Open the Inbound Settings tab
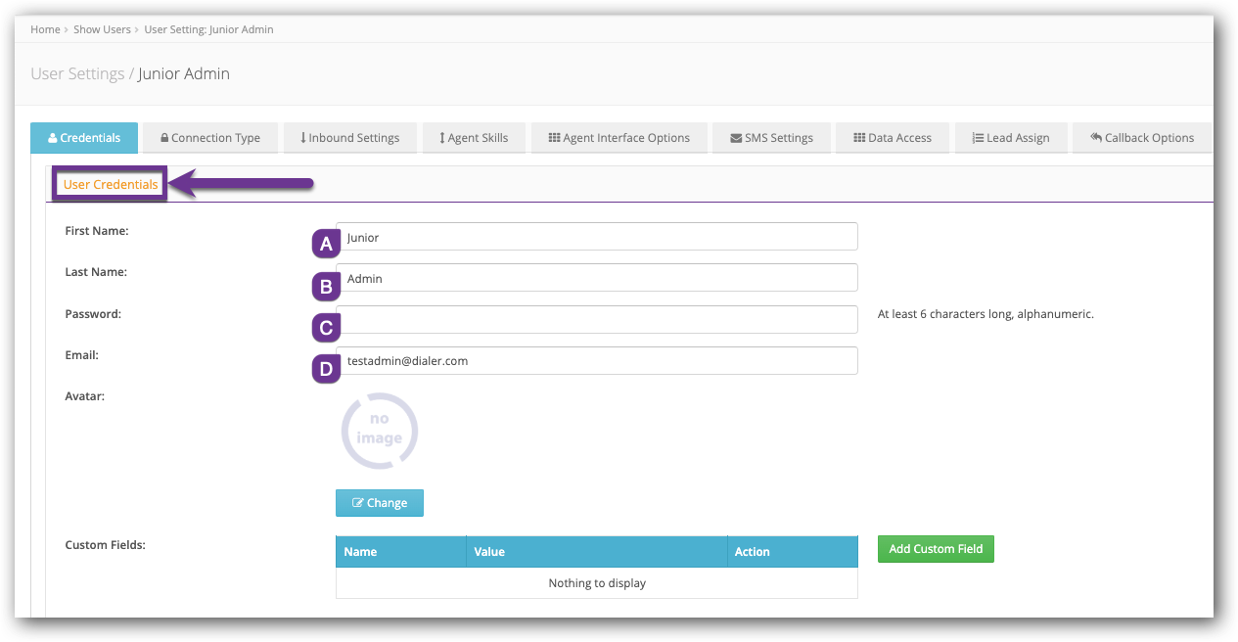 350,138
